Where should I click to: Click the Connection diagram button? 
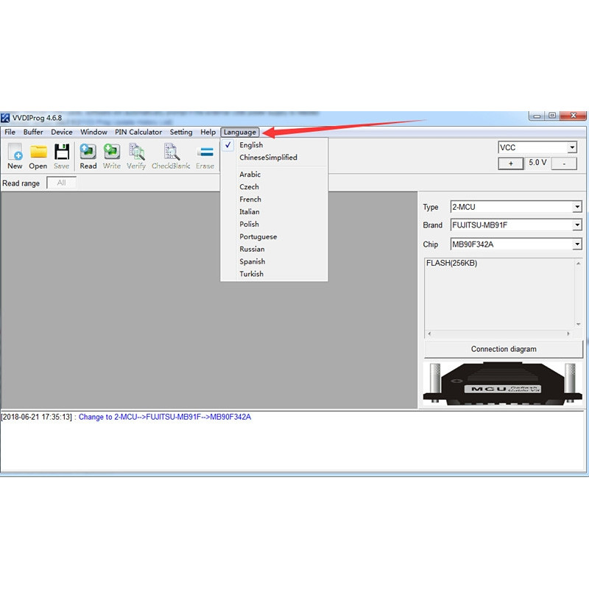coord(504,349)
